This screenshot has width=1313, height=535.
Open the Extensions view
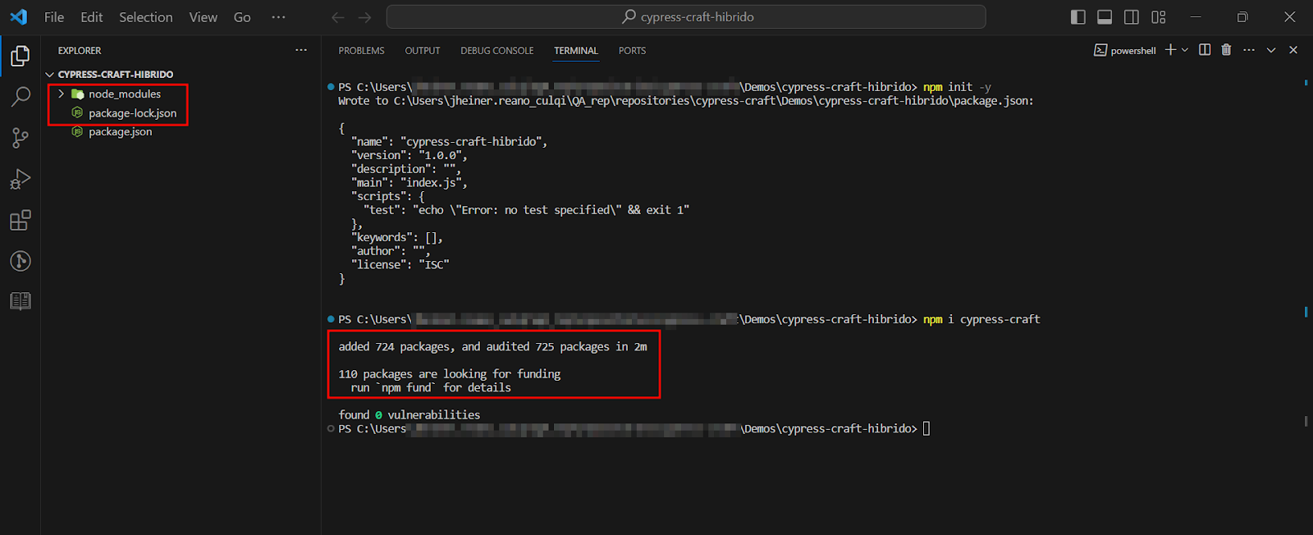20,220
